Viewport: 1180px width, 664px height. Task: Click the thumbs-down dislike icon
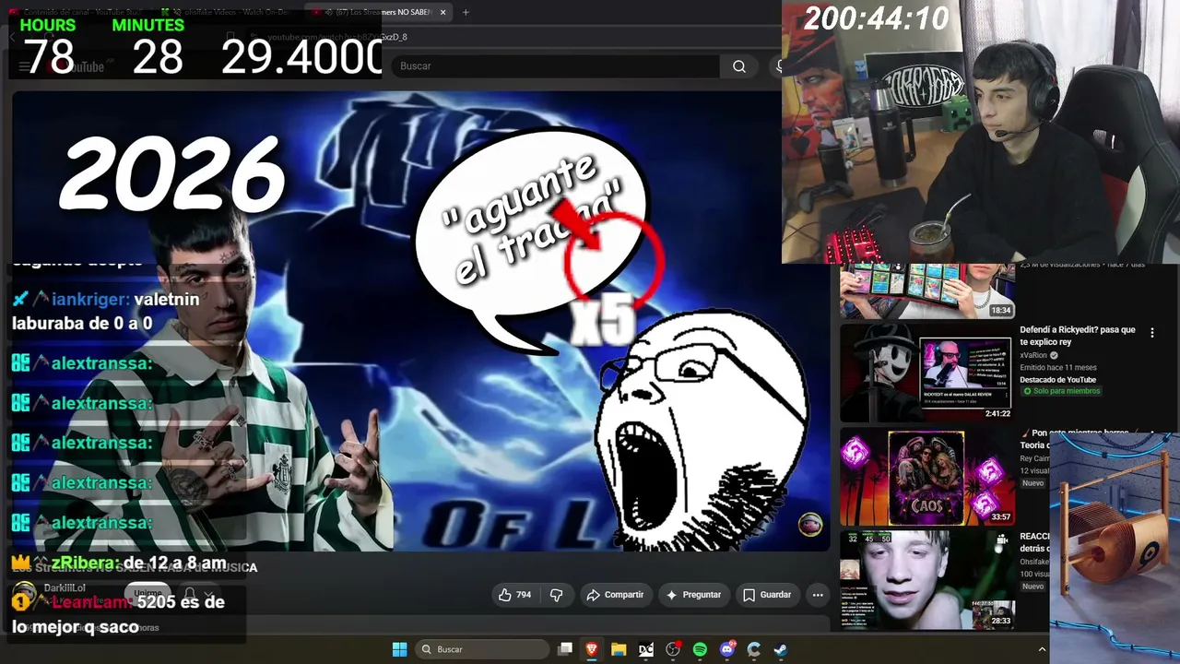(556, 595)
